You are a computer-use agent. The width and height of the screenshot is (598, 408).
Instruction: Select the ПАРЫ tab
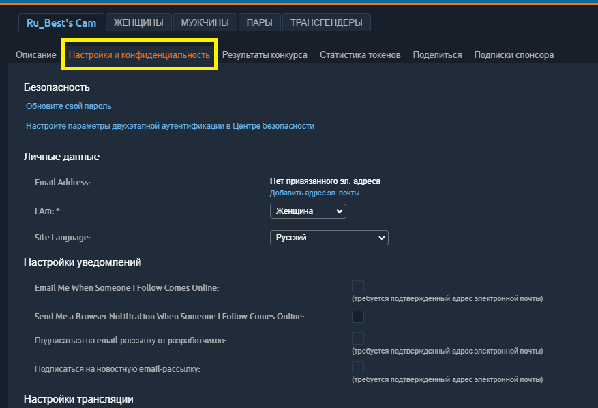[259, 22]
